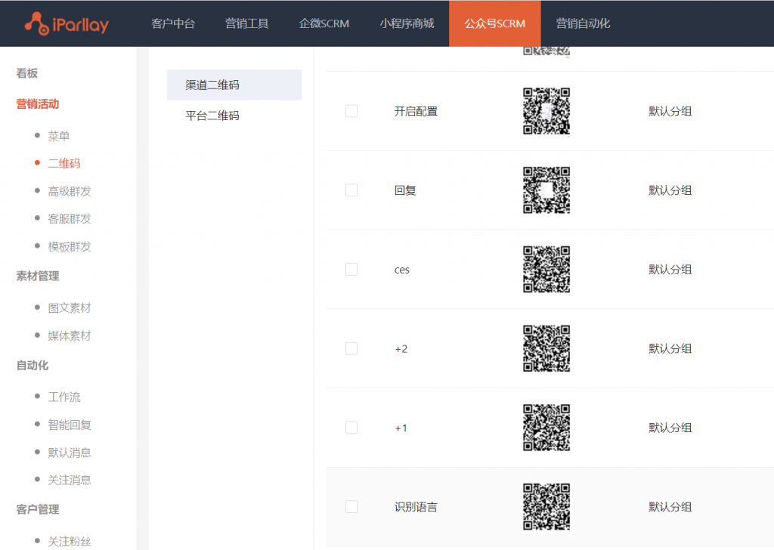Check the ces row checkbox

(x=351, y=269)
